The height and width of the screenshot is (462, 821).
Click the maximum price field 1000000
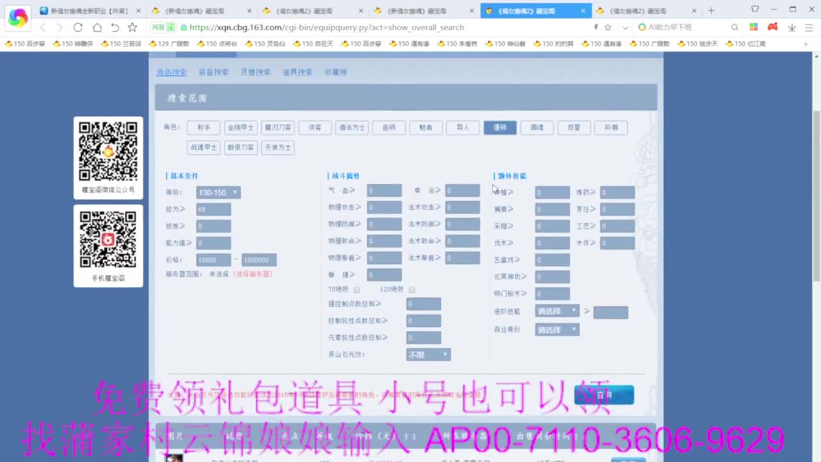pos(259,260)
